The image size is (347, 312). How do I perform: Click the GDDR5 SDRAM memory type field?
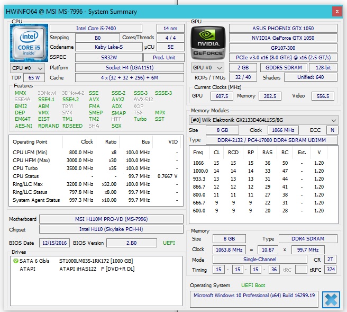284,68
